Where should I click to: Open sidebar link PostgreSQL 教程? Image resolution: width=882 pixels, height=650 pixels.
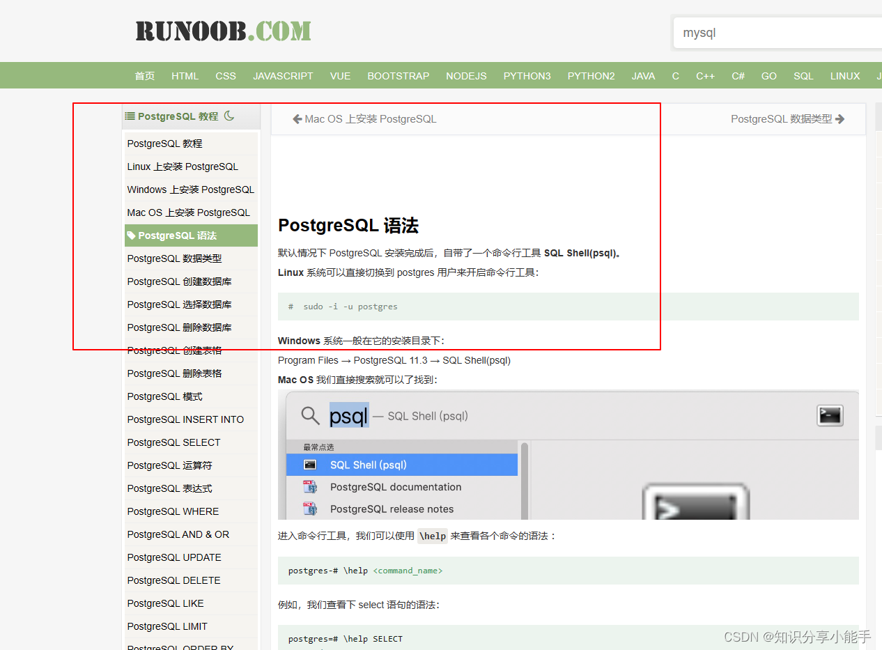coord(164,144)
